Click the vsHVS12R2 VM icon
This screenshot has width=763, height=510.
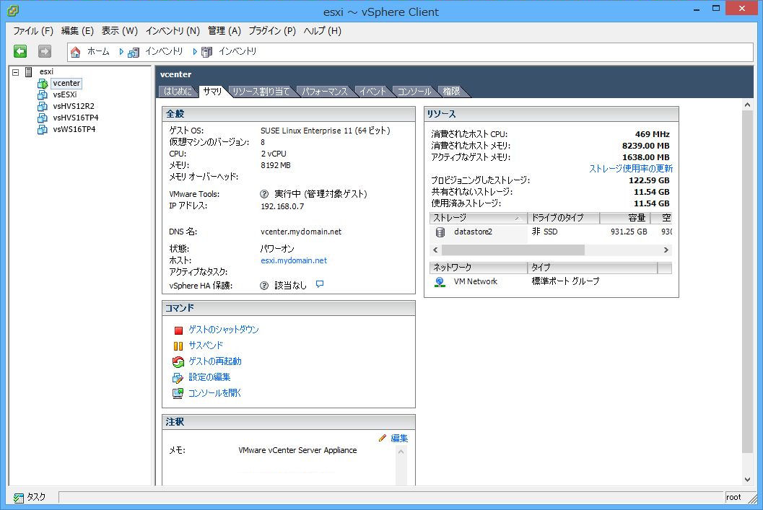[43, 107]
